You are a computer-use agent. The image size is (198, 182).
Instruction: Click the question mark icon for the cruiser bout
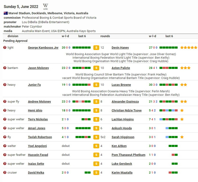[x=5, y=172]
